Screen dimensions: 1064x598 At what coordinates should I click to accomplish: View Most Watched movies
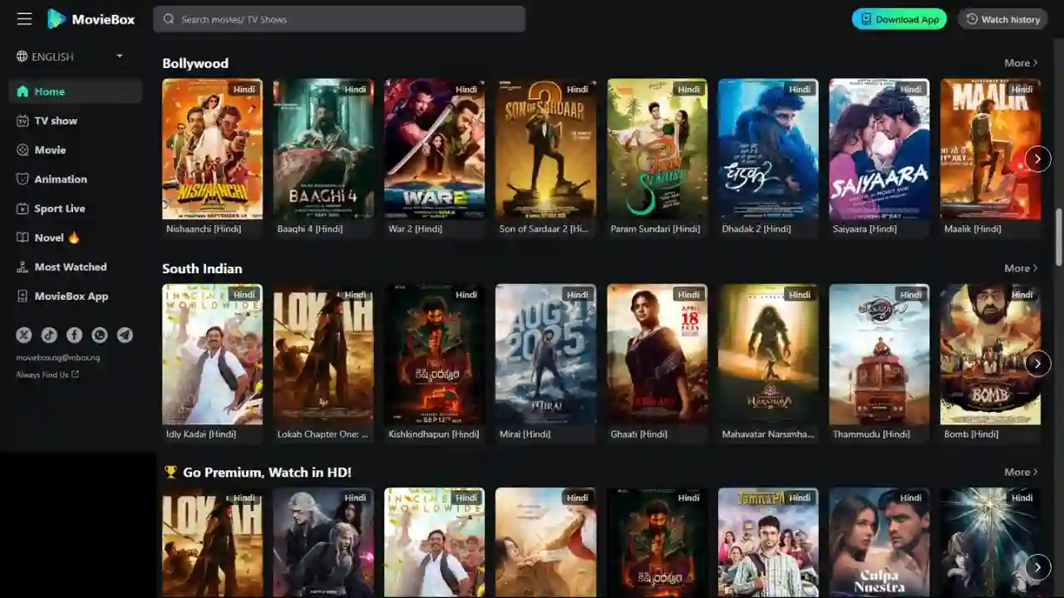pyautogui.click(x=71, y=267)
